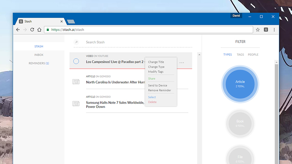The image size is (292, 164).
Task: Open the INBOX section in sidebar
Action: click(x=39, y=55)
